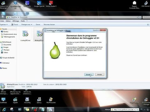Open the Explorer address bar history dropdown
The height and width of the screenshot is (112, 150).
pyautogui.click(x=137, y=17)
